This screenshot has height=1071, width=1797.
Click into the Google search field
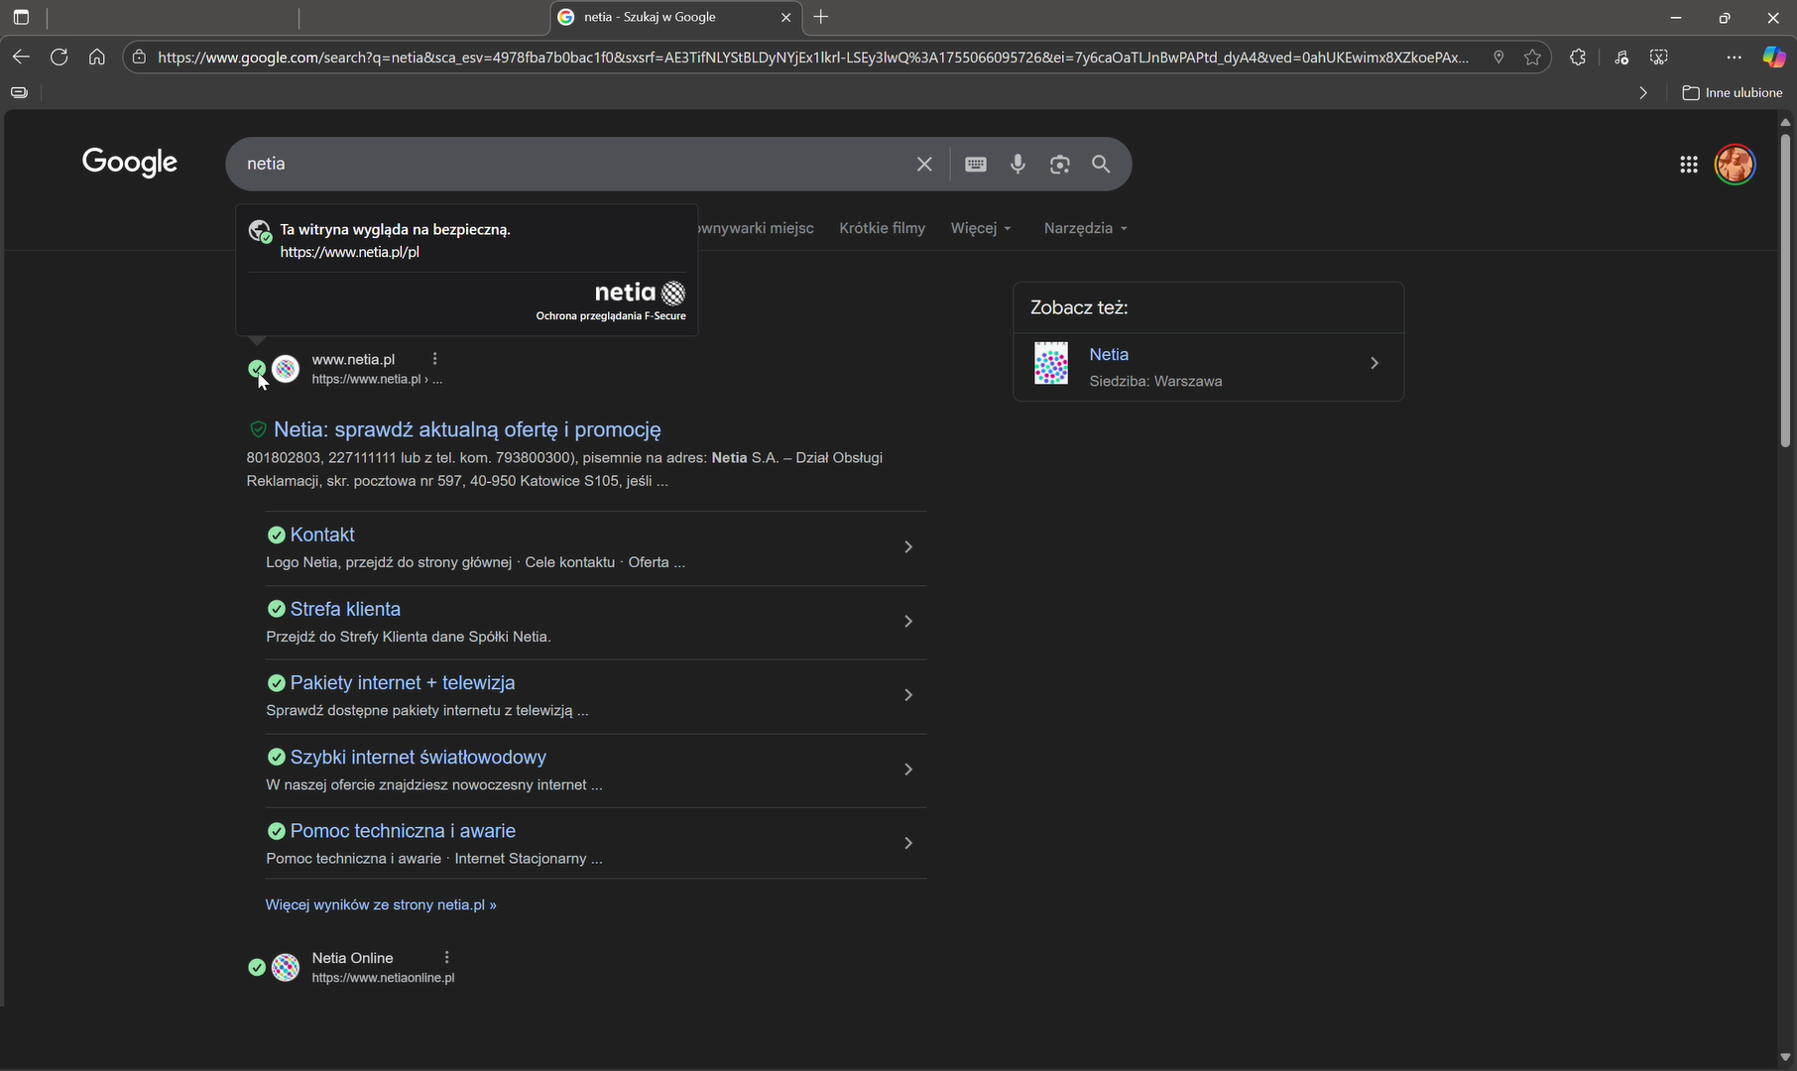[575, 165]
